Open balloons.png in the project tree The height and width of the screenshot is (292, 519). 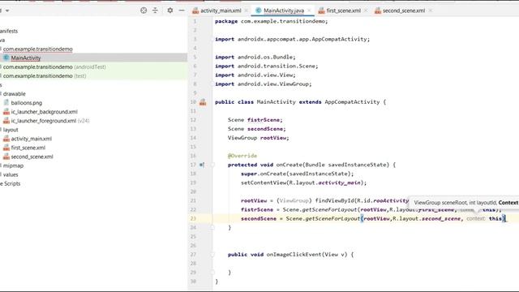tap(27, 103)
